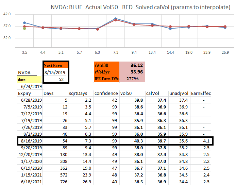Select the 32.0 y-axis label on the chart
This screenshot has height=185, width=236.
point(7,38)
